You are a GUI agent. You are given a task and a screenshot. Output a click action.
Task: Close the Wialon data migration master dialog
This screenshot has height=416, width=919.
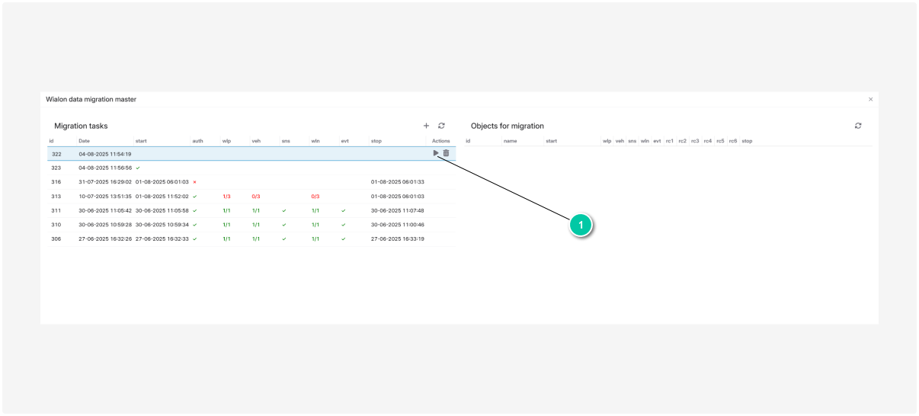click(870, 99)
